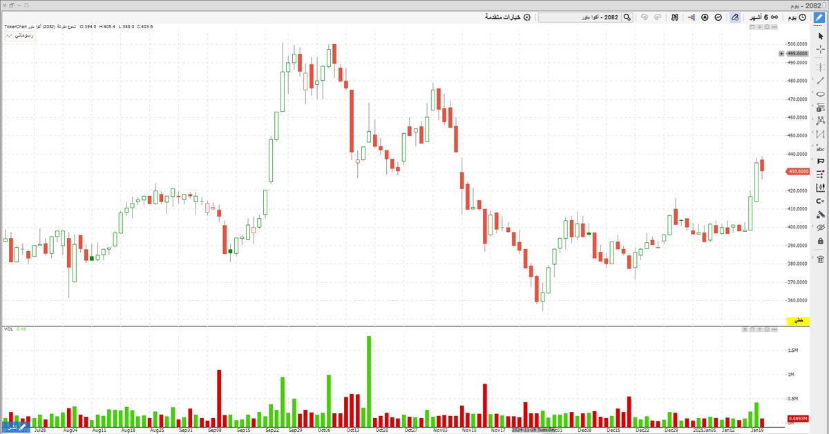
Task: Select the Fibonacci retracement lines tool
Action: pos(820,107)
